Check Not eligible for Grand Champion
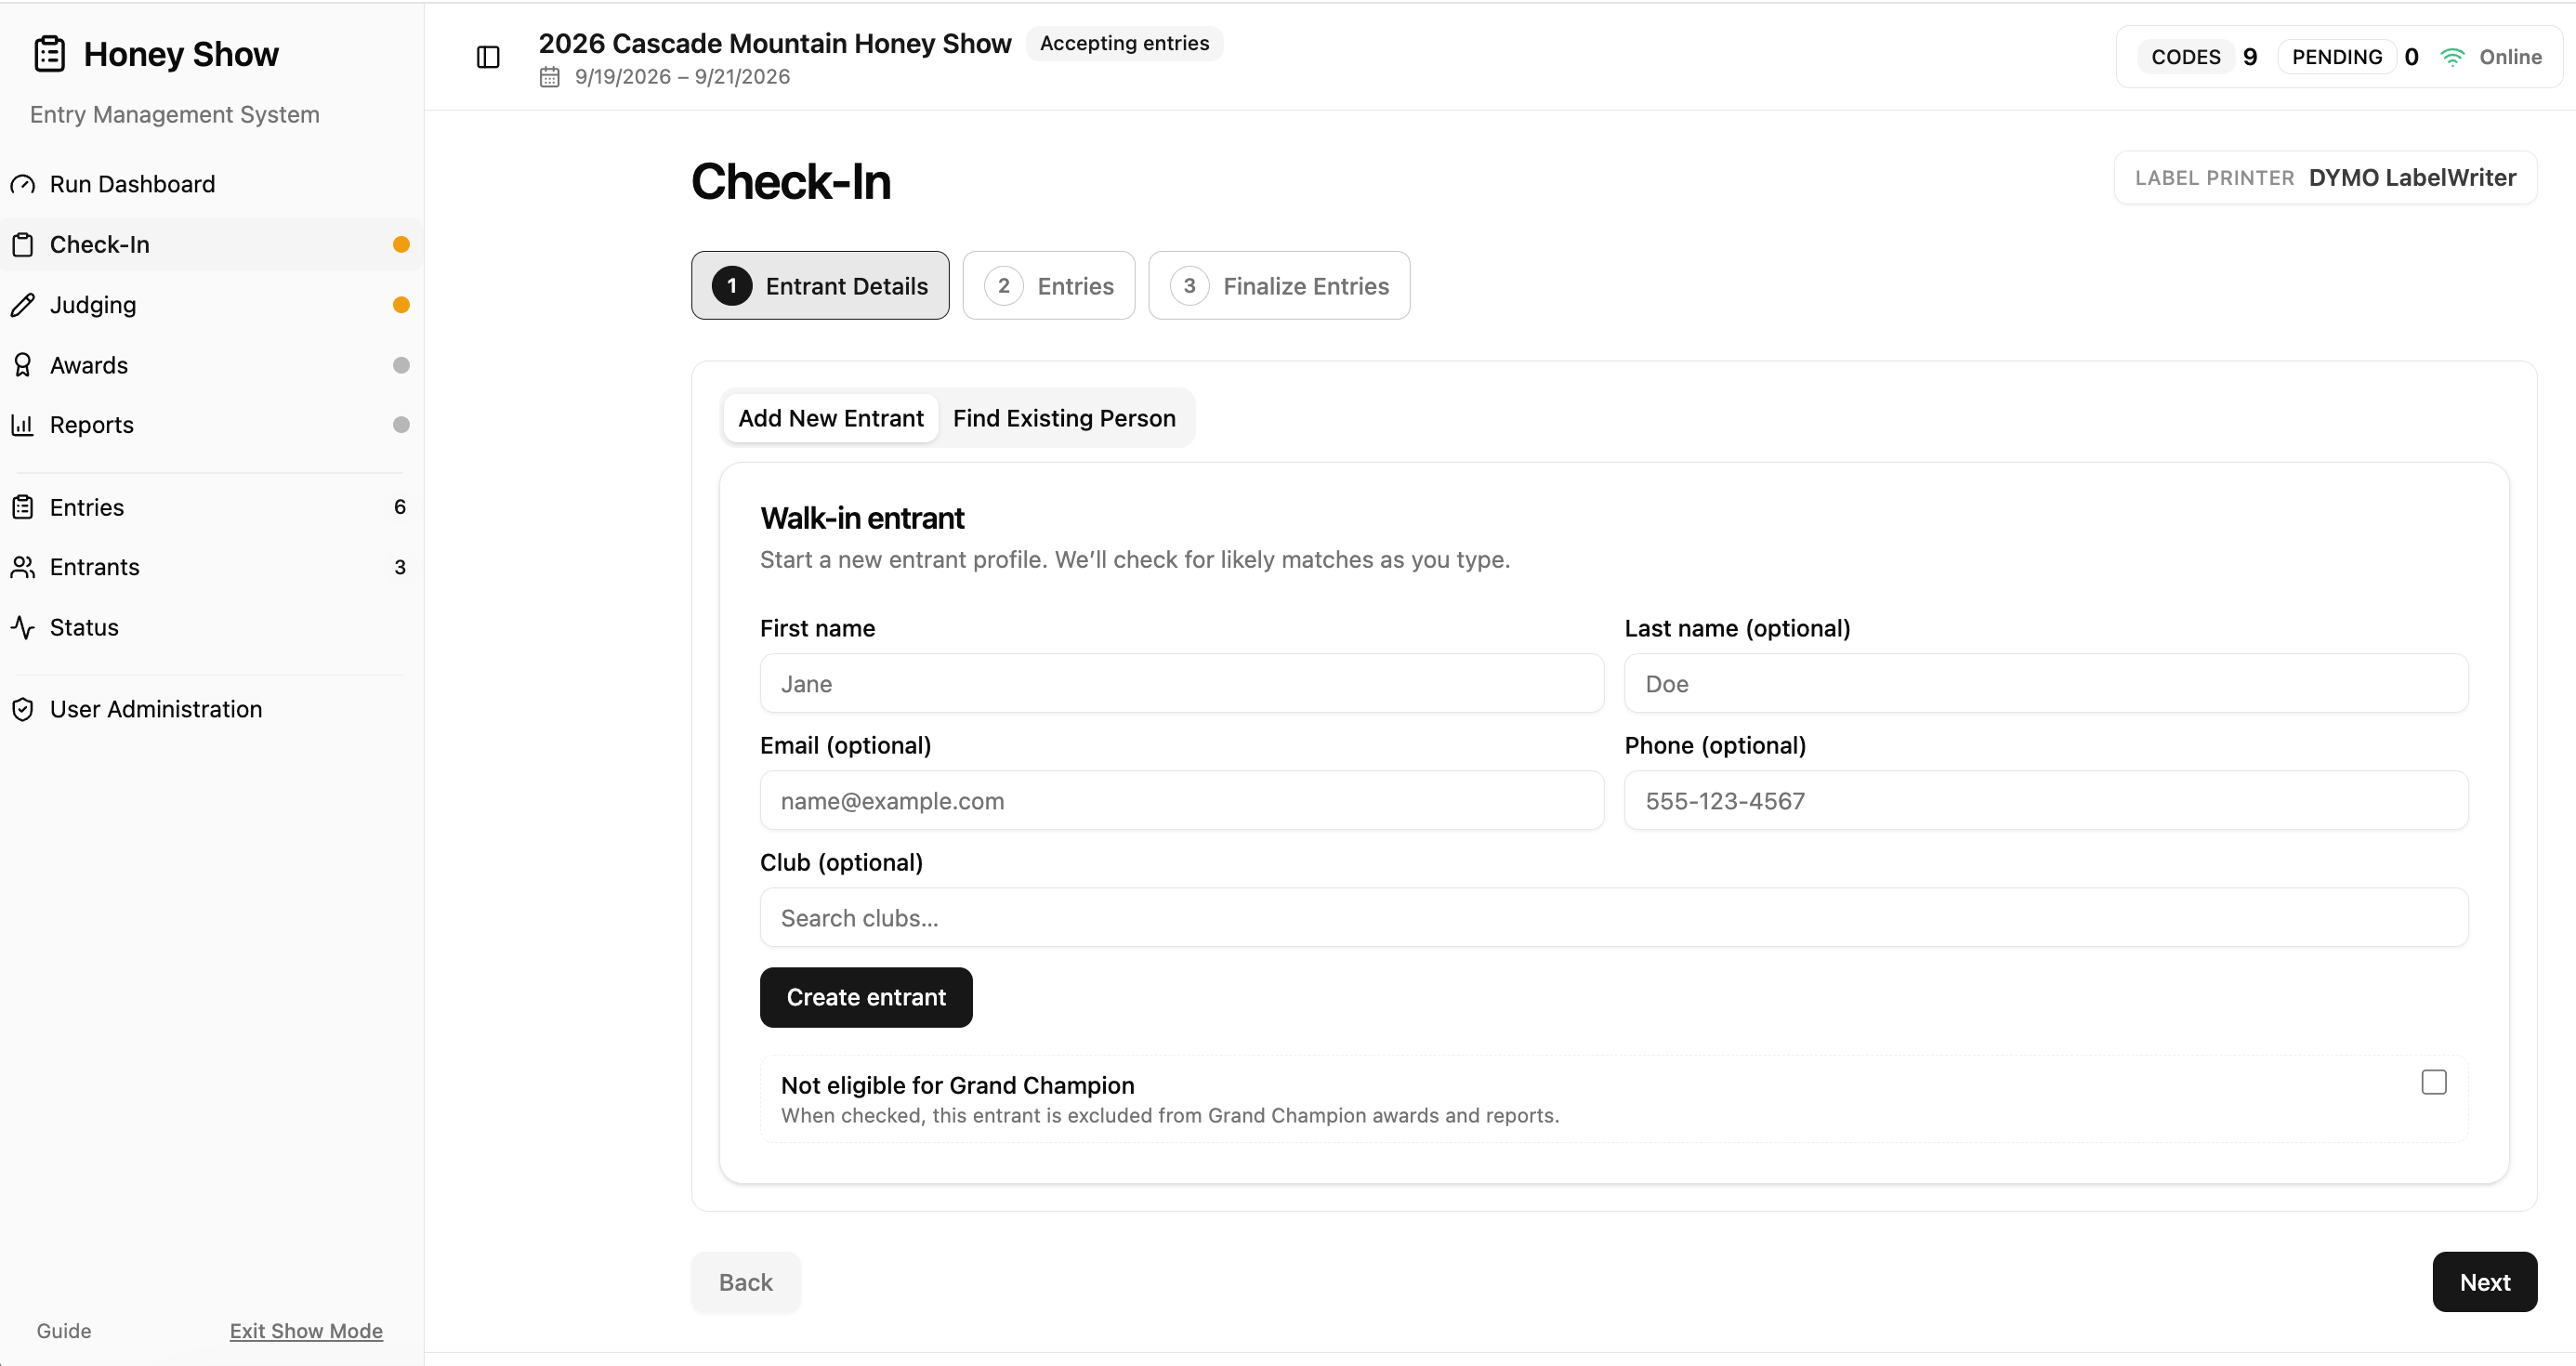Viewport: 2576px width, 1366px height. click(2433, 1082)
